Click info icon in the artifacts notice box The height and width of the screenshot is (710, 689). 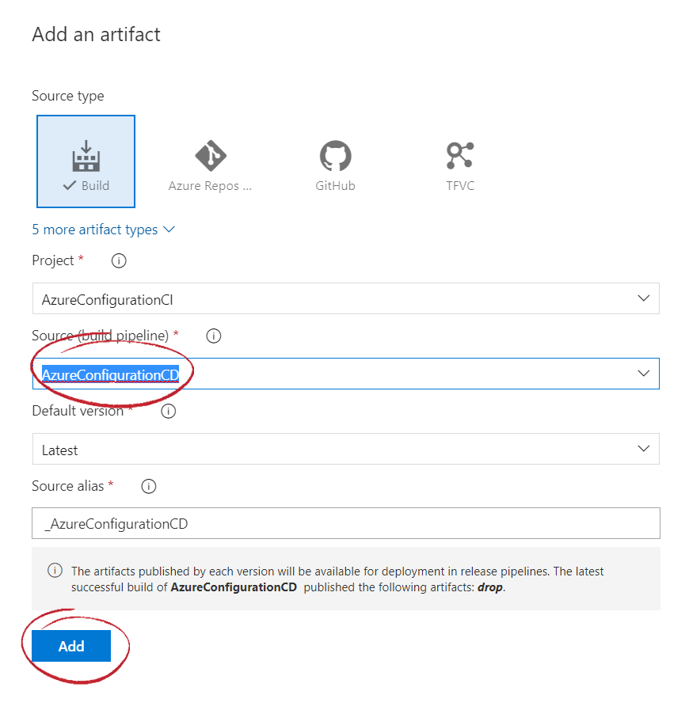[55, 571]
